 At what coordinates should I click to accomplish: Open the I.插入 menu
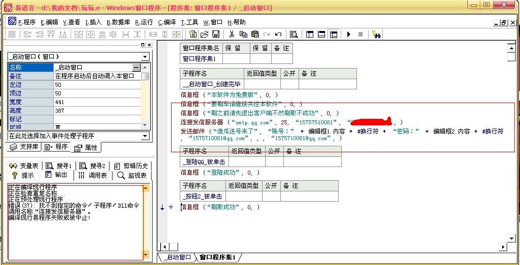(x=93, y=22)
